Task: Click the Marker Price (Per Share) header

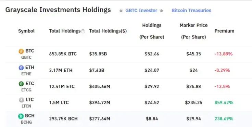Action: (193, 31)
